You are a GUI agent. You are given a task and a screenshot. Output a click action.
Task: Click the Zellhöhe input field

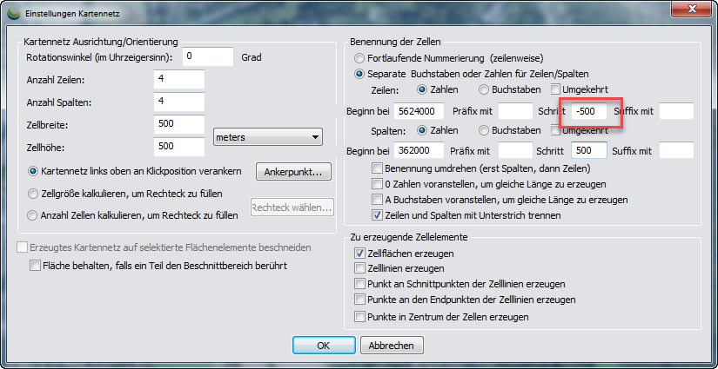click(179, 147)
